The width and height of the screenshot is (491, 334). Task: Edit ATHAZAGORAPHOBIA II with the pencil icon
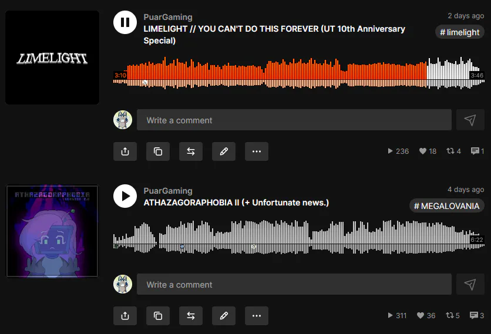pos(224,316)
